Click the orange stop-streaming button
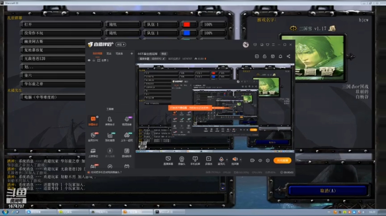This screenshot has width=386, height=216. pyautogui.click(x=283, y=160)
